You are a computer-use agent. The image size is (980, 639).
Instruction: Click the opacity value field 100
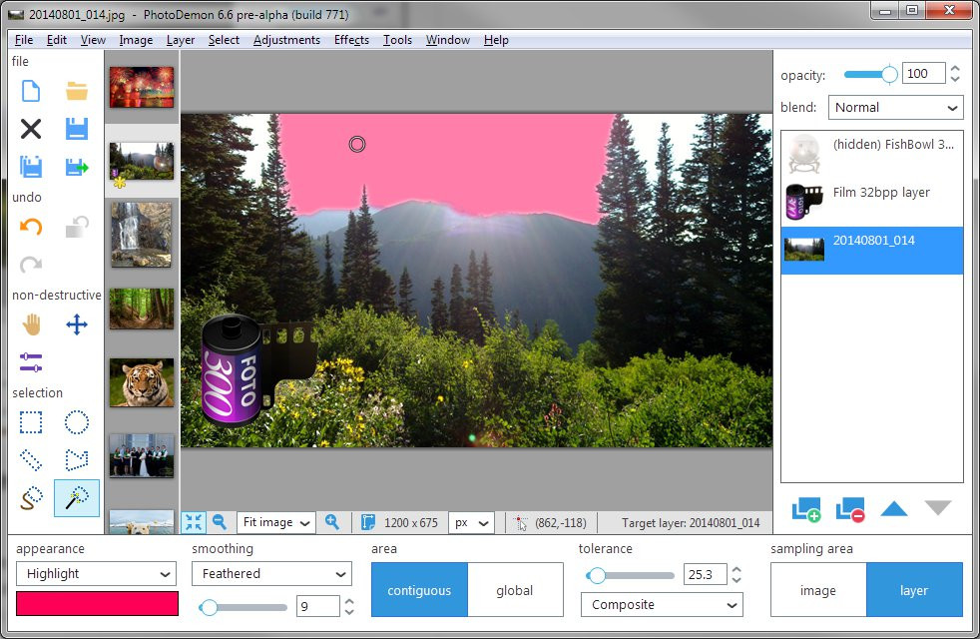[924, 73]
